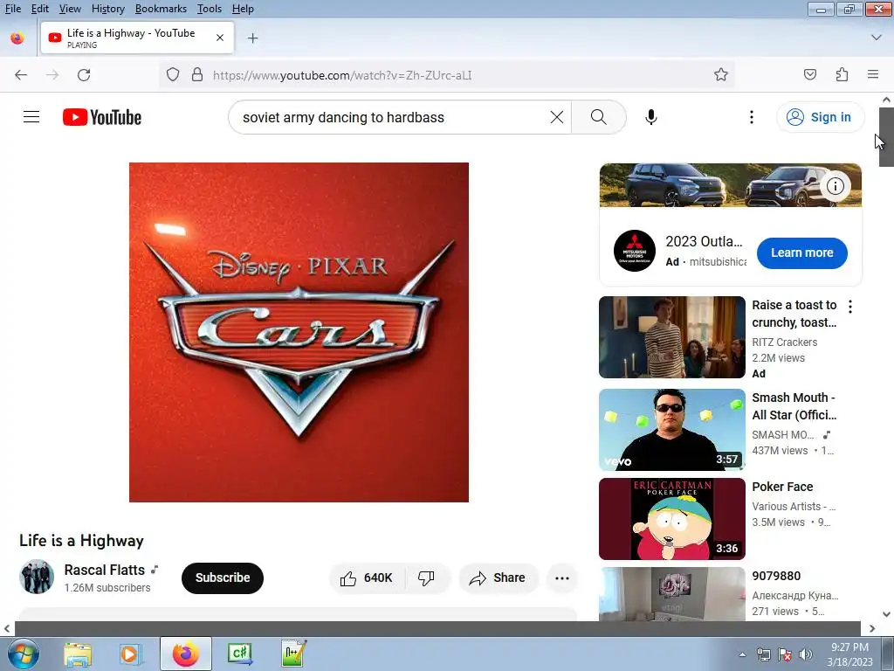The width and height of the screenshot is (894, 671).
Task: Bookmark this page with star icon
Action: click(x=721, y=75)
